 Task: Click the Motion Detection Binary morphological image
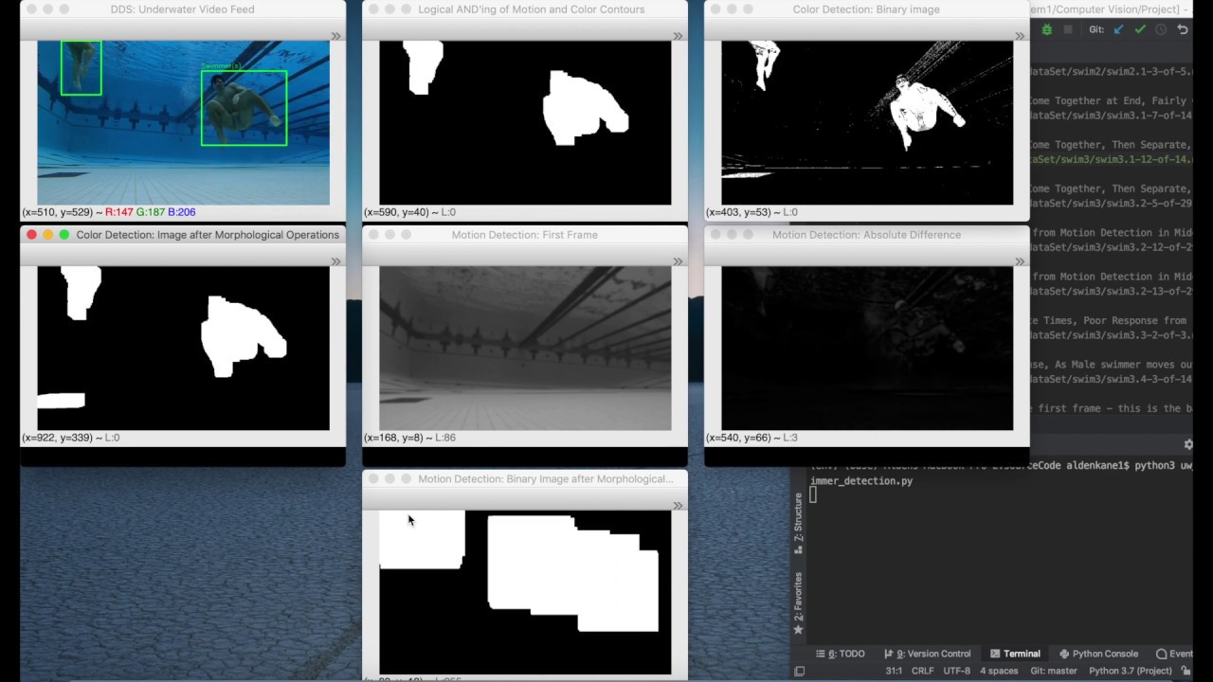[x=525, y=592]
